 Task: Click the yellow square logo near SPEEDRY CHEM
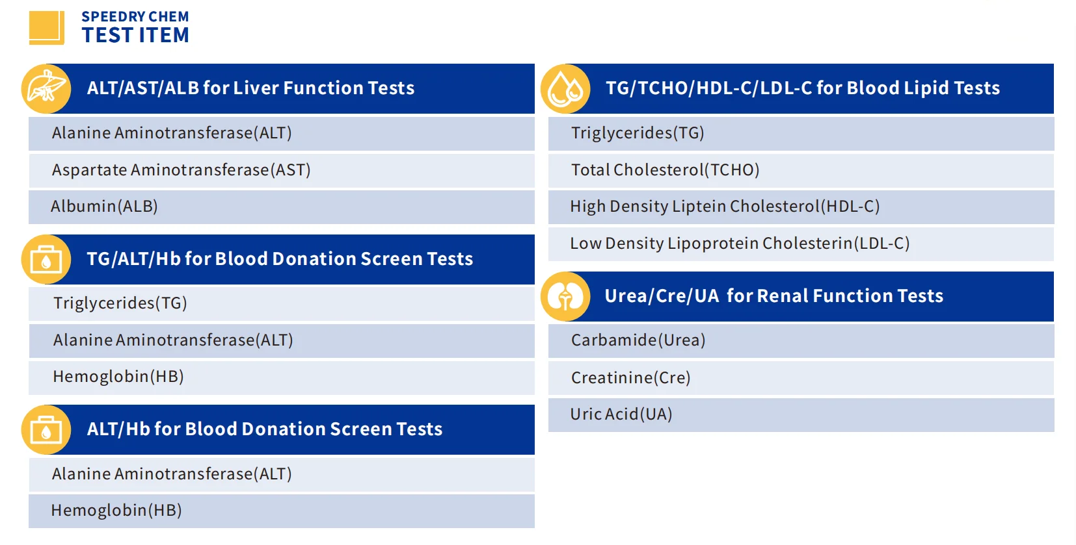[47, 28]
